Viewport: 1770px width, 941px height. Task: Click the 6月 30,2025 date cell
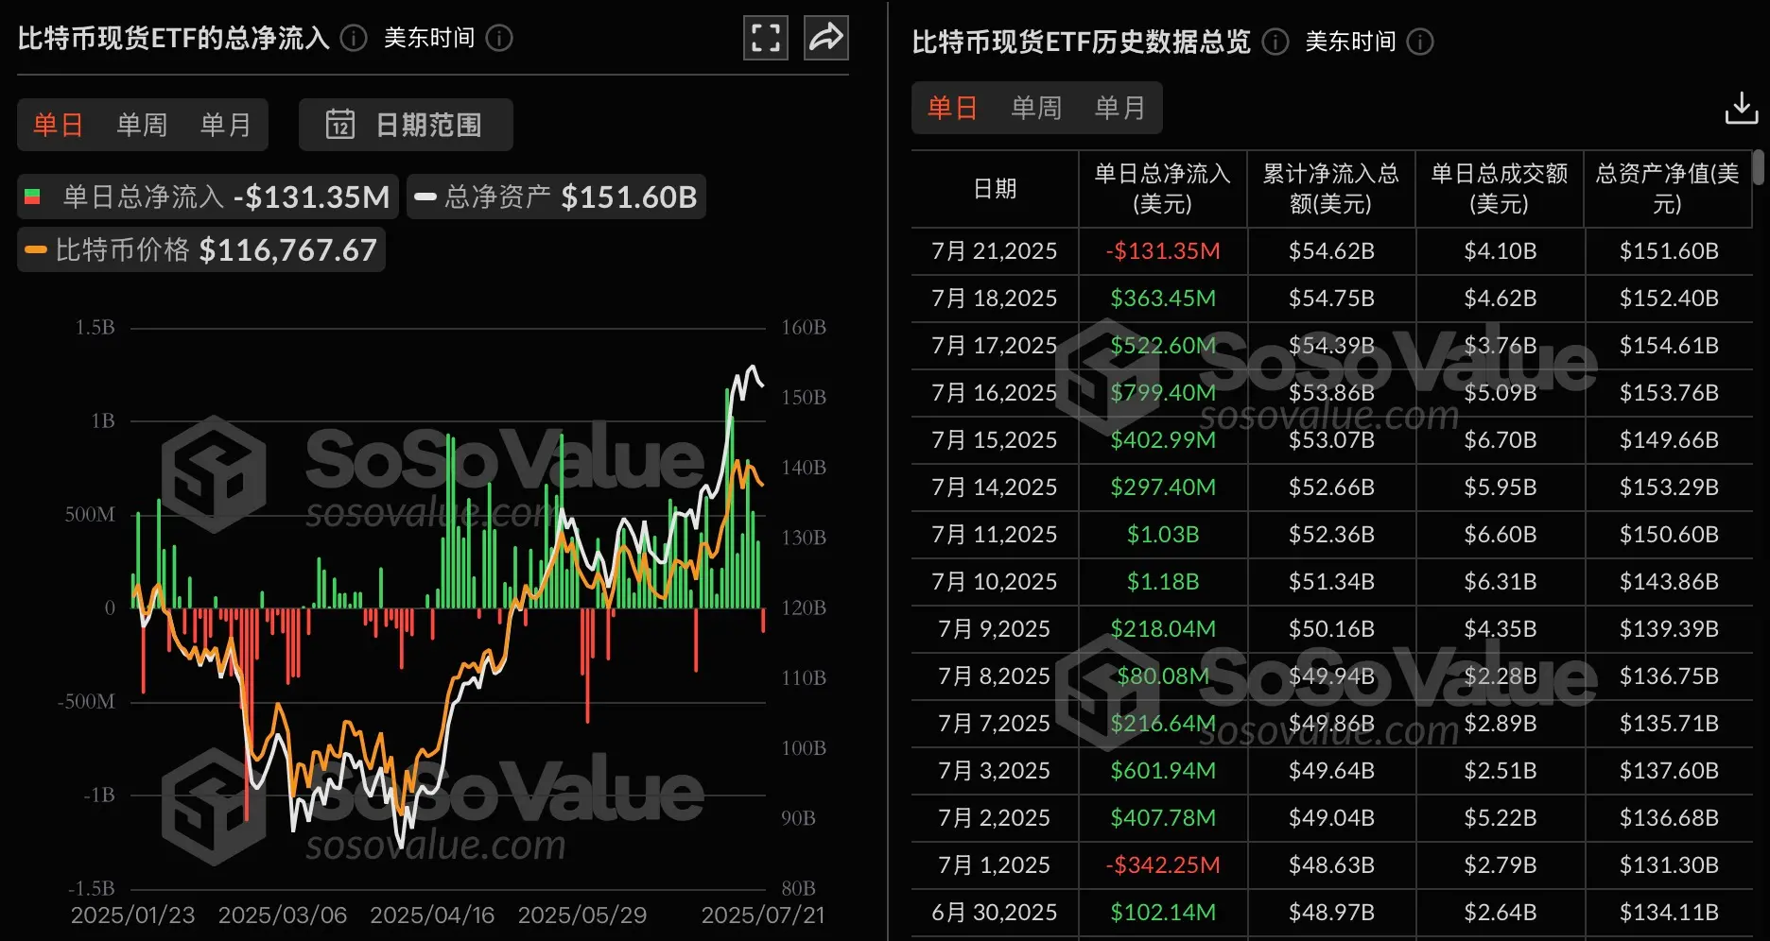995,913
